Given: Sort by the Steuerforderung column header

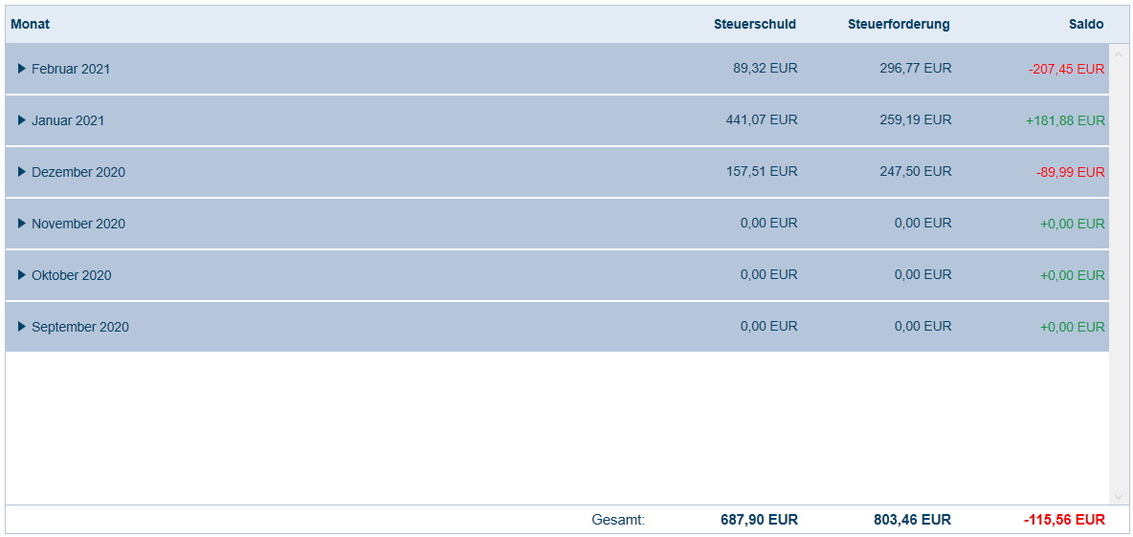Looking at the screenshot, I should [899, 24].
